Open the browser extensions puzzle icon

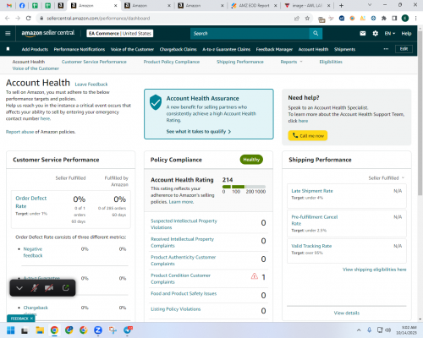(x=384, y=19)
